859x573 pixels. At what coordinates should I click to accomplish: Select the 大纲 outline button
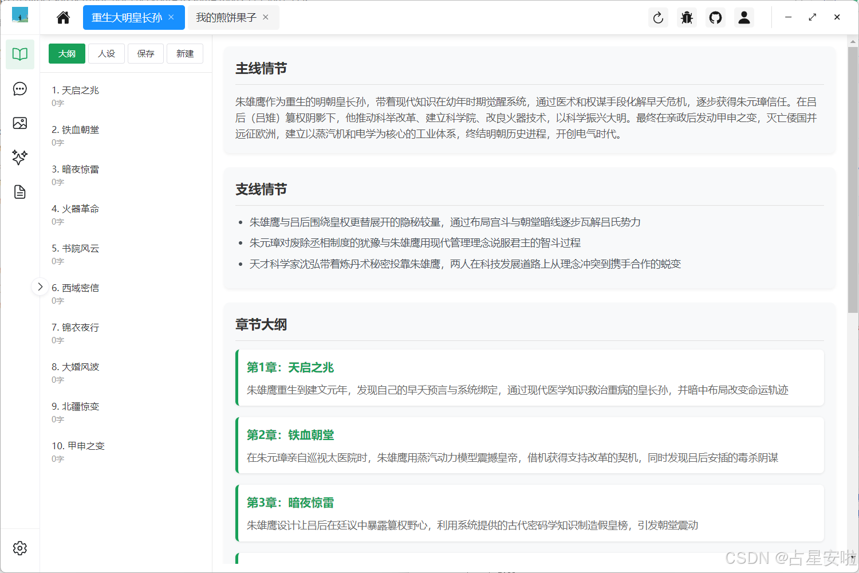pos(67,53)
